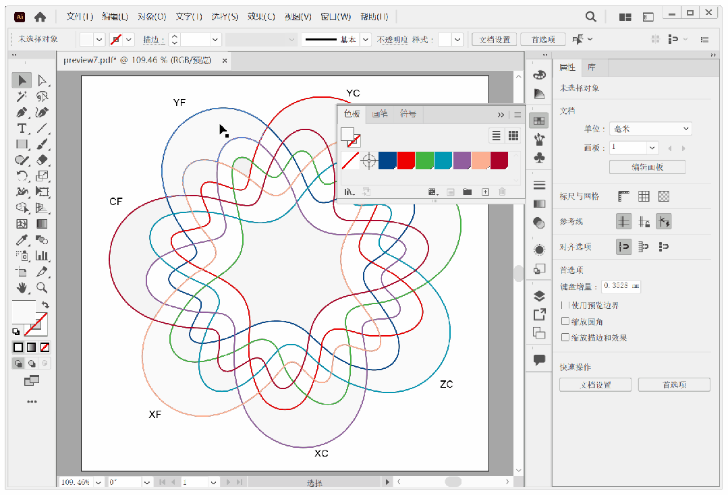
Task: Select the Selection (black arrow) tool
Action: [22, 80]
